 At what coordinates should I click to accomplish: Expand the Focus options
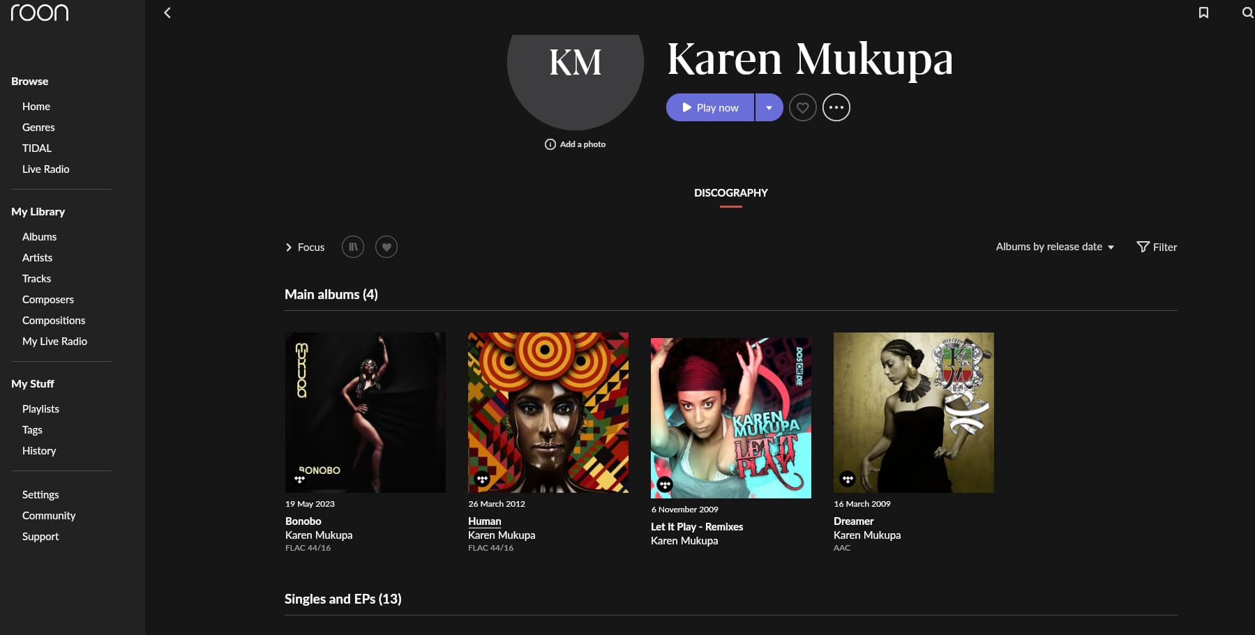pos(305,247)
